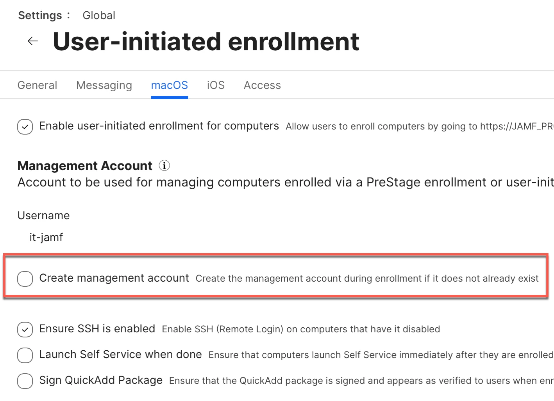Viewport: 554px width, 401px height.
Task: Click the it-jamf username value
Action: coord(46,237)
